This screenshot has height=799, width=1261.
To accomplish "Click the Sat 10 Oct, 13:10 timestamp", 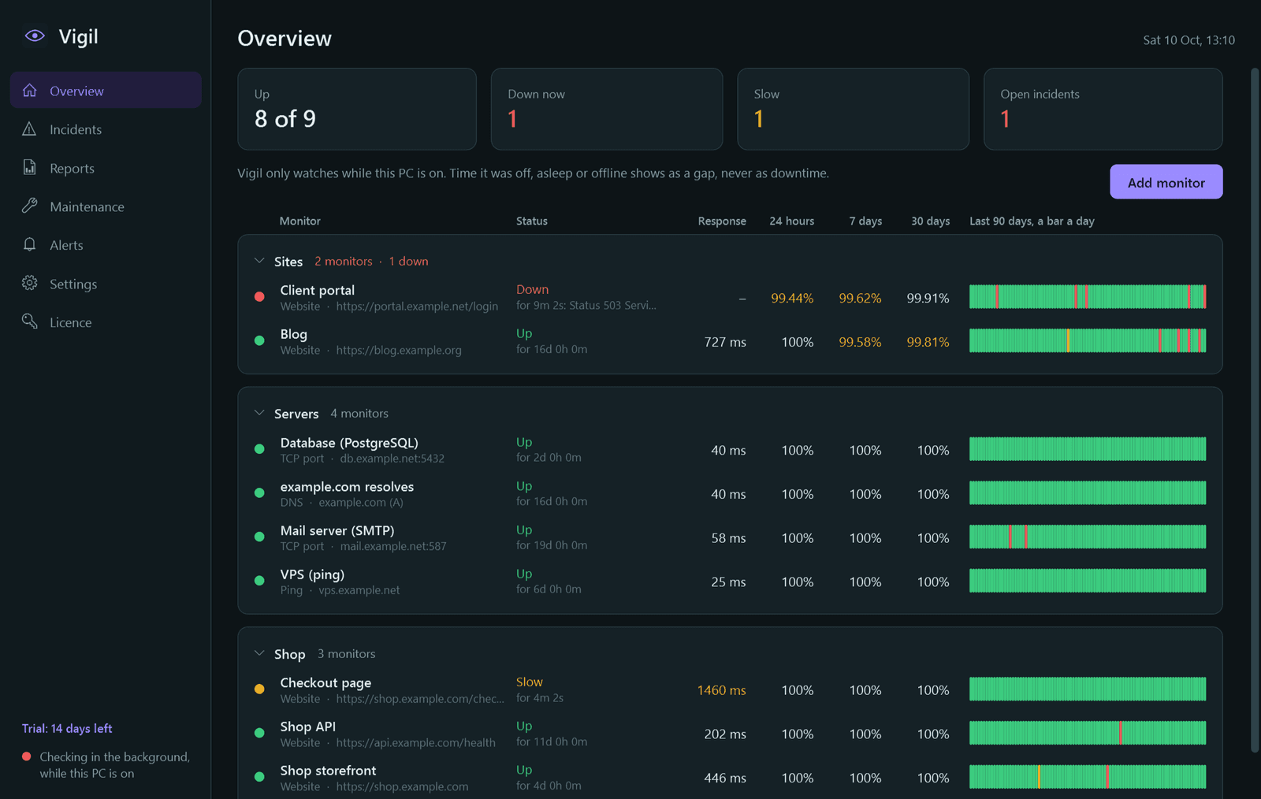I will 1189,40.
